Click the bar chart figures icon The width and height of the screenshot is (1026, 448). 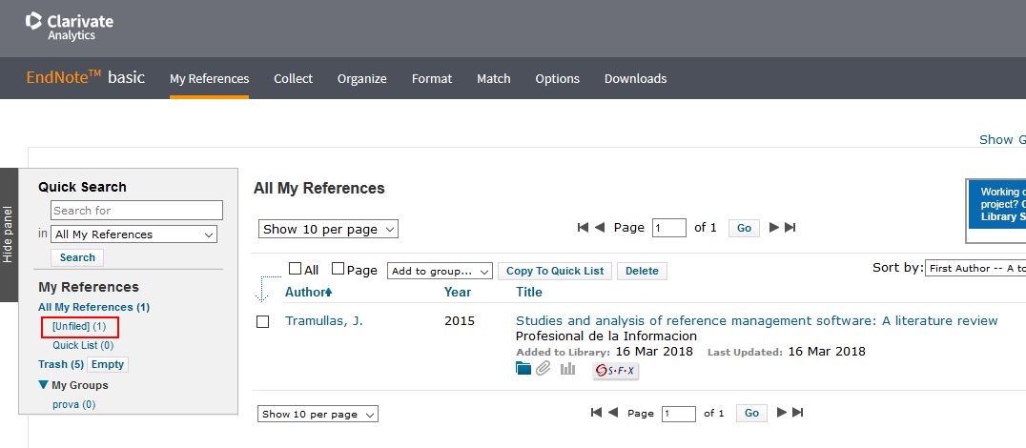[568, 369]
